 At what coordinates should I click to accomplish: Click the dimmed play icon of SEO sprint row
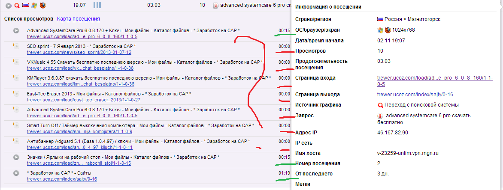click(16, 46)
